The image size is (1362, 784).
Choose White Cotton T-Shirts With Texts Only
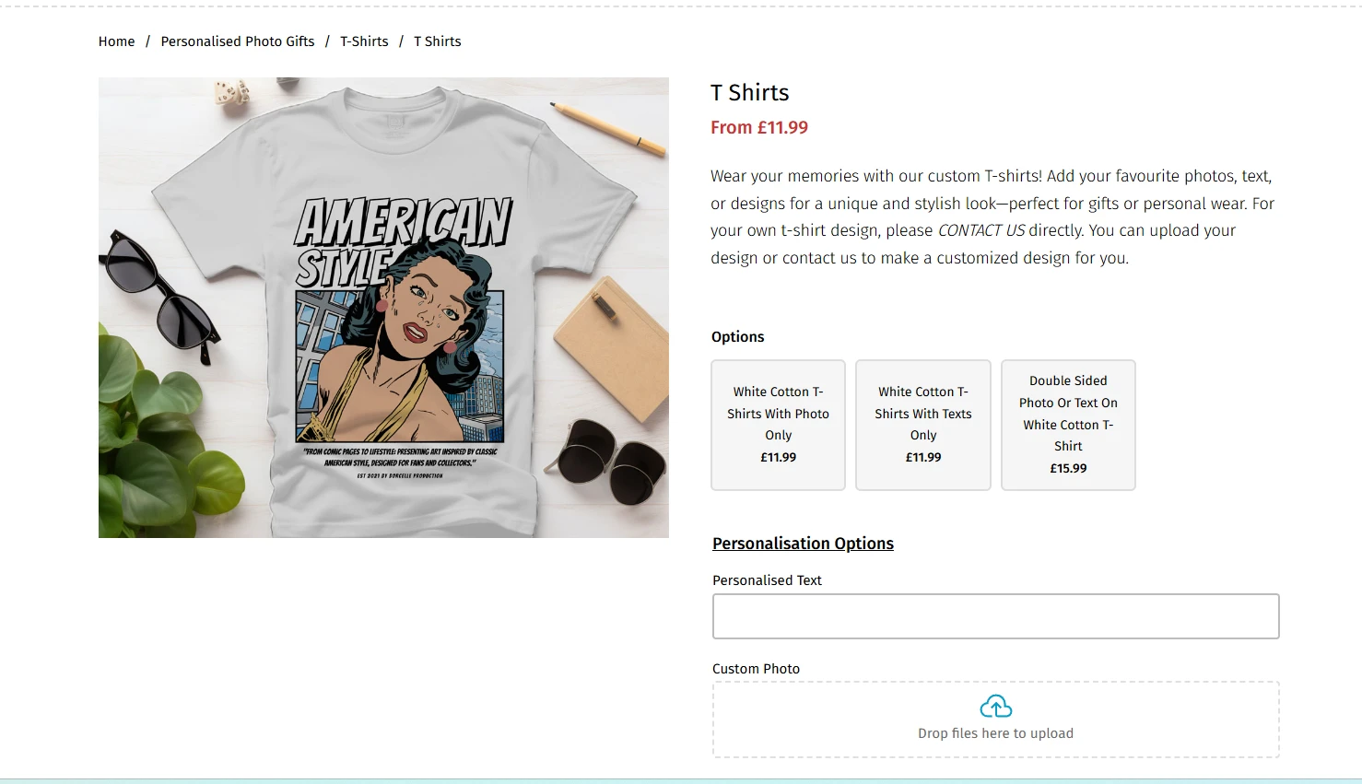pyautogui.click(x=922, y=425)
